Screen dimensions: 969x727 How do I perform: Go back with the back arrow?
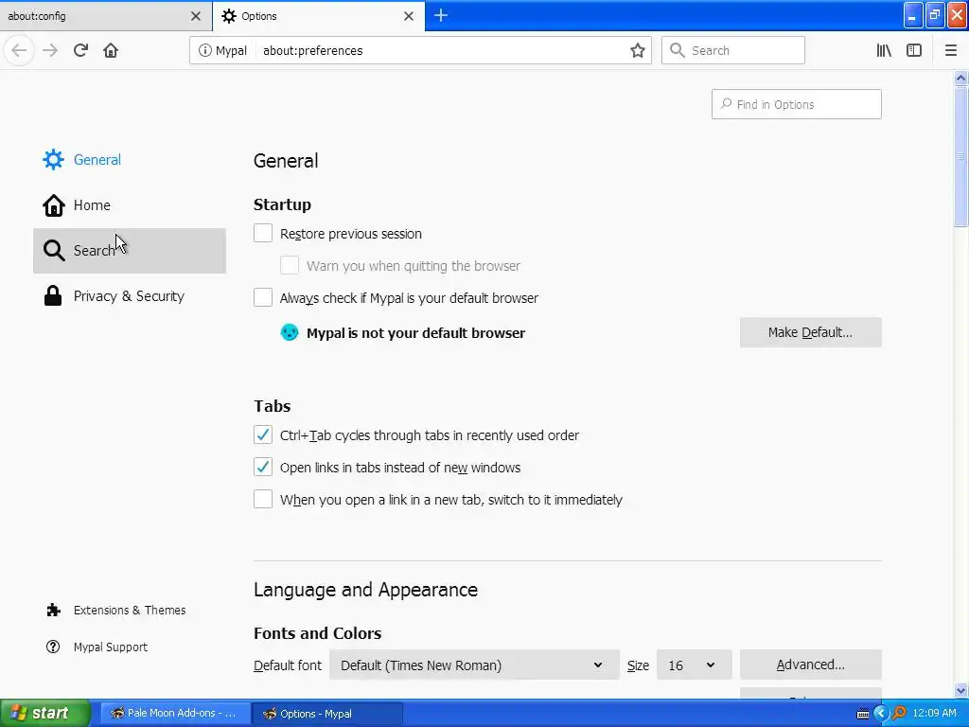pyautogui.click(x=19, y=50)
